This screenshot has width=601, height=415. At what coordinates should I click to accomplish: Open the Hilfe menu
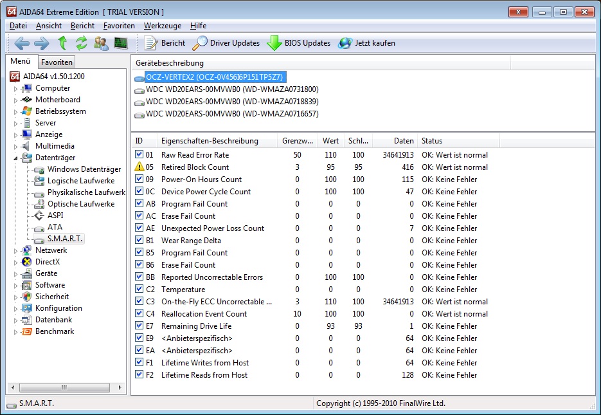(198, 26)
